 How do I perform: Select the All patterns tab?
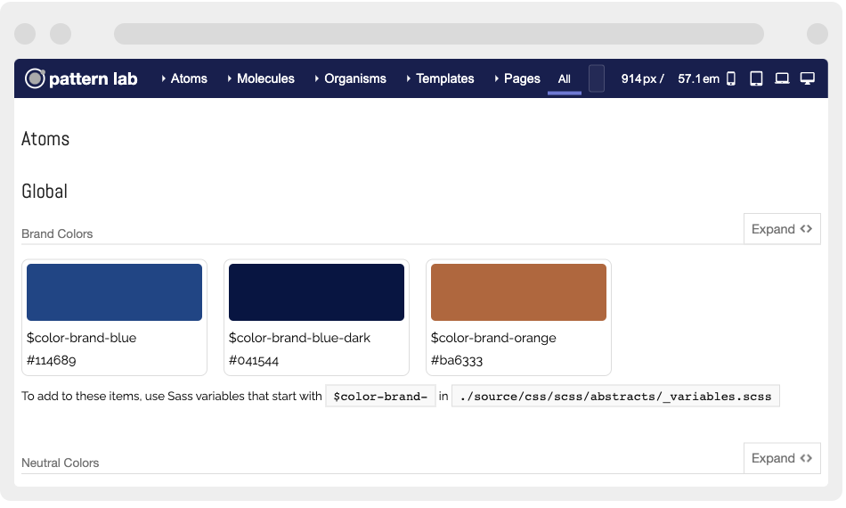tap(565, 79)
